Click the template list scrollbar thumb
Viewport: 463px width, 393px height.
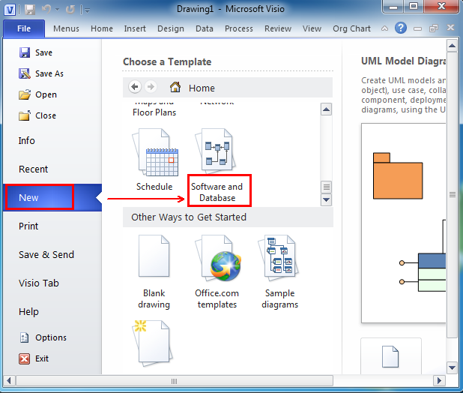327,187
